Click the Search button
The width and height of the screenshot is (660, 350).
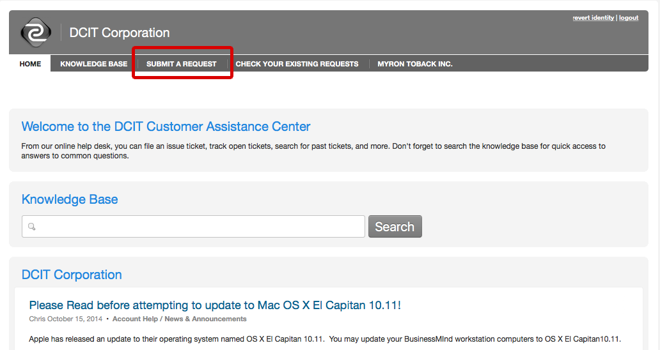pos(395,227)
